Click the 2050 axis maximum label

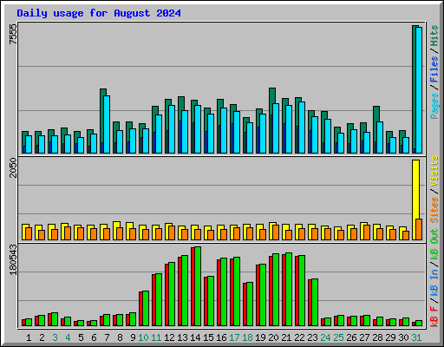[13, 167]
